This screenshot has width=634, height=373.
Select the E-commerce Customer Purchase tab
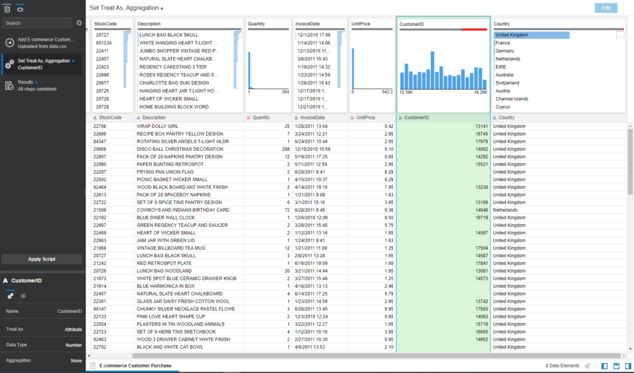coord(135,366)
